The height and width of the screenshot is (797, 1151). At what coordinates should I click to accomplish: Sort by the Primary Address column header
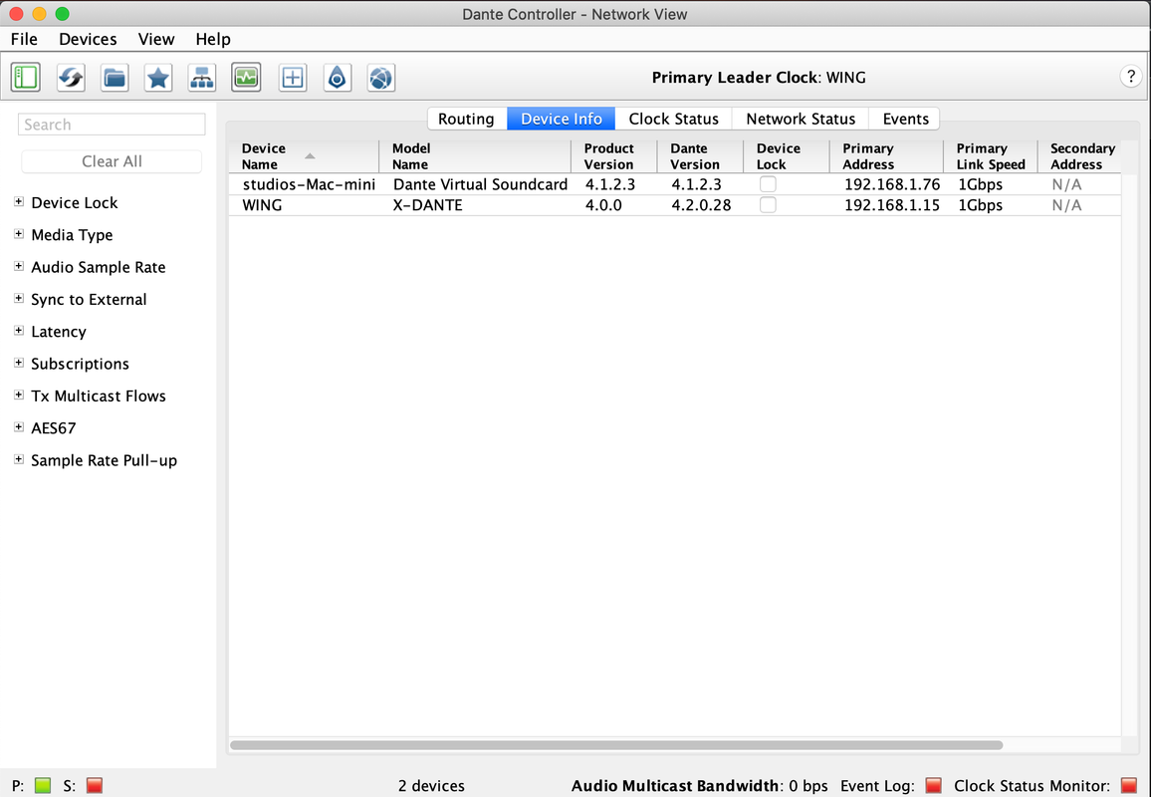[x=886, y=155]
